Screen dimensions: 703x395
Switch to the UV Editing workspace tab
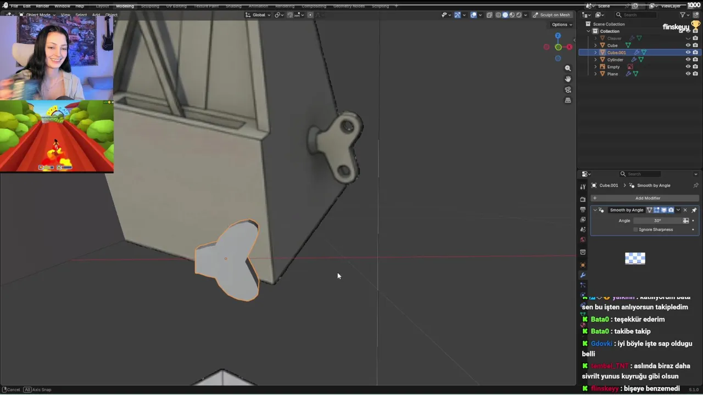(x=176, y=5)
